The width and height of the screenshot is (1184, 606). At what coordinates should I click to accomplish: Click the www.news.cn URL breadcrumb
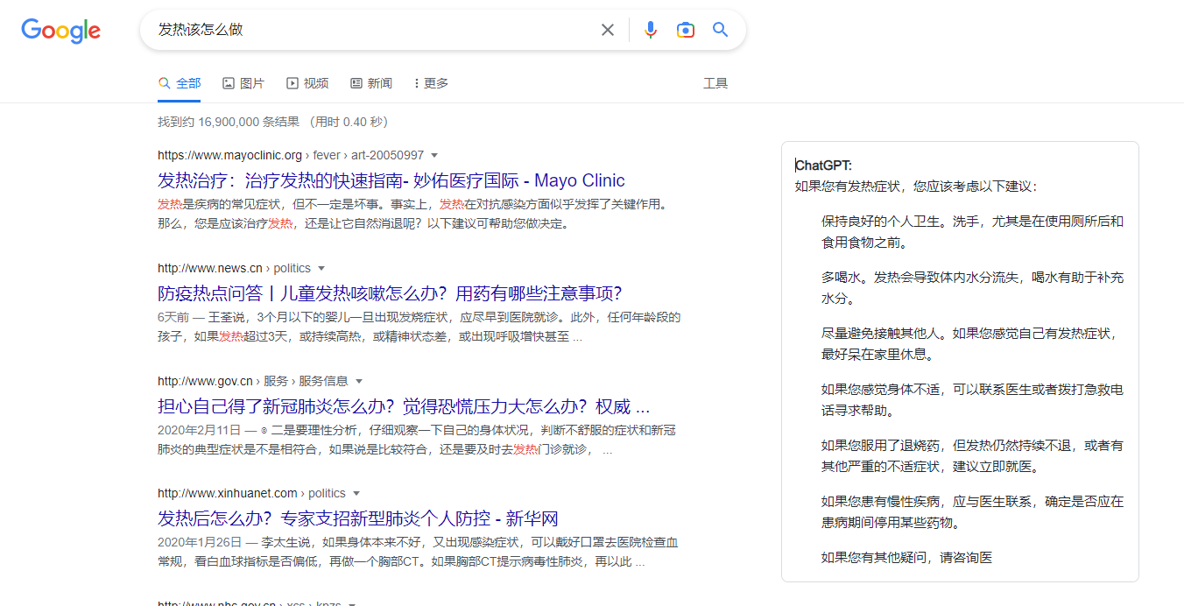click(234, 268)
